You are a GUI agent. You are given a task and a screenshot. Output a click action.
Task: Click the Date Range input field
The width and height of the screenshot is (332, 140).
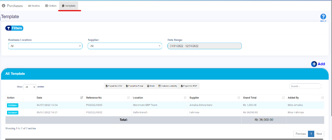tap(204, 46)
